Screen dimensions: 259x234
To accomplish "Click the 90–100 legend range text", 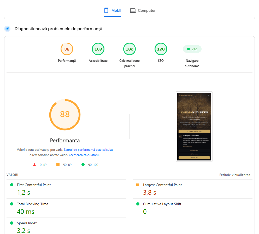I will [93, 165].
